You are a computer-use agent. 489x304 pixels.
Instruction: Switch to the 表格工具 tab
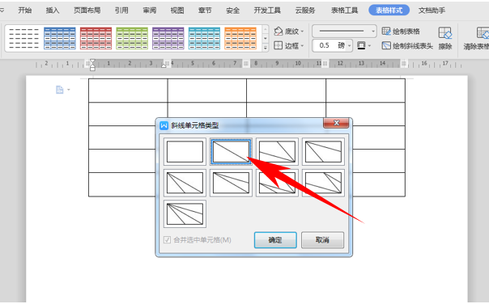click(x=345, y=11)
